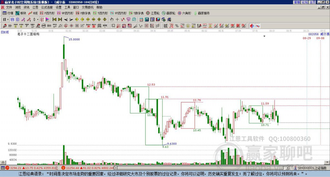
Task: Open the calculator icon
Action: 147,20
